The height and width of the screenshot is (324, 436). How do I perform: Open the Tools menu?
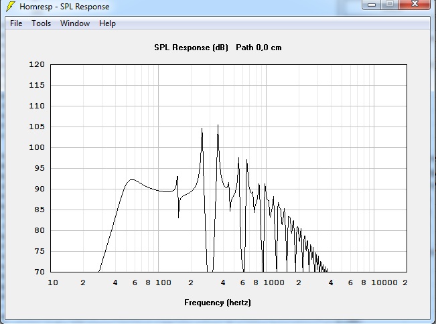pos(41,23)
